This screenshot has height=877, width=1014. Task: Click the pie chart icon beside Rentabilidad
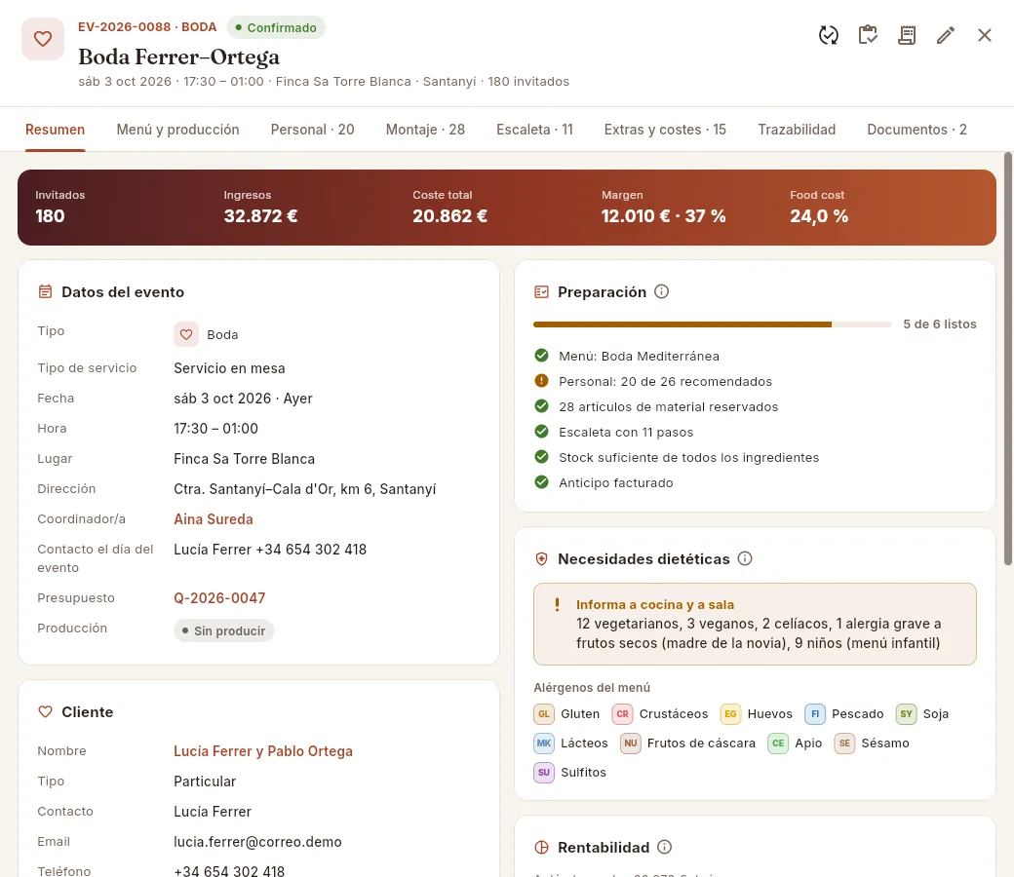[541, 847]
